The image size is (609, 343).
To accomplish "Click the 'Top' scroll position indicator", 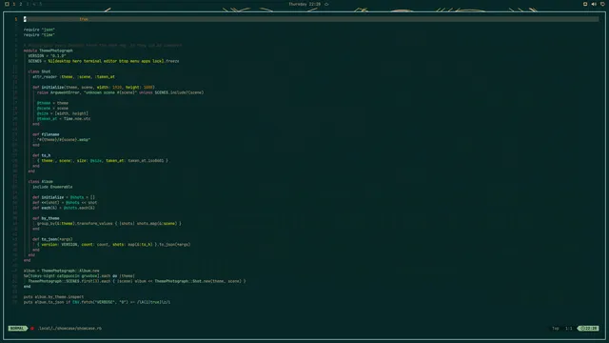I will tap(556, 328).
